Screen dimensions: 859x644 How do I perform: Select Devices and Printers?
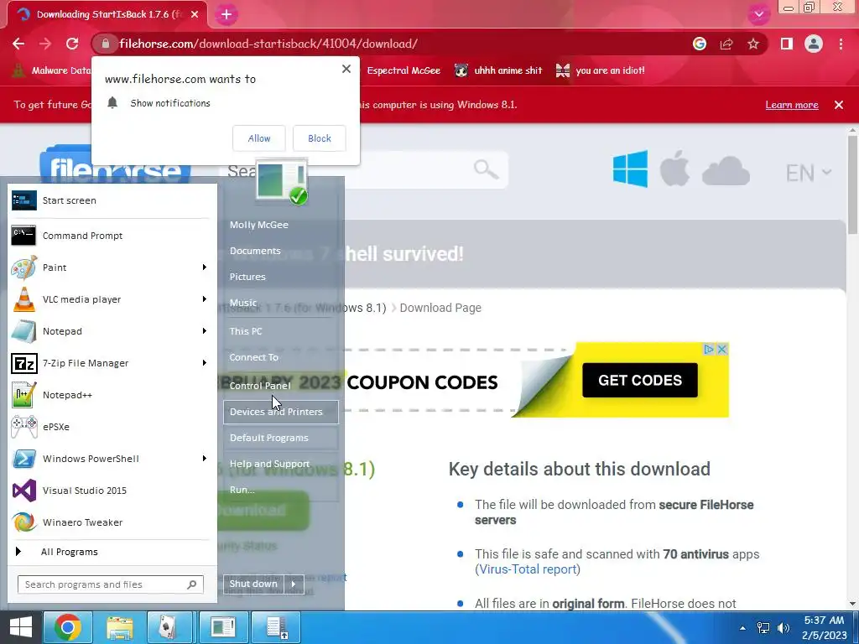pos(280,412)
